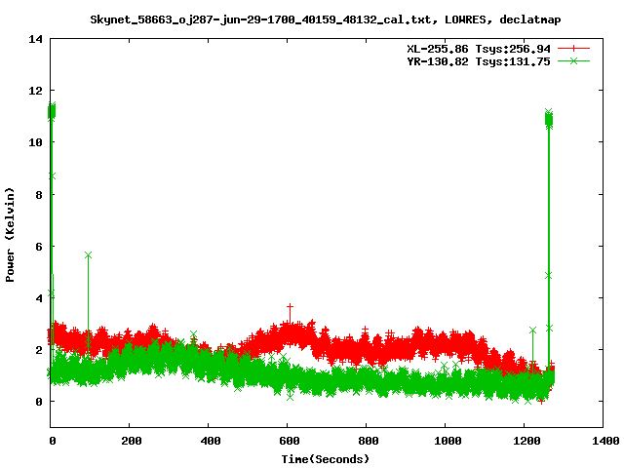Click the x-axis tick label 1400
This screenshot has width=624, height=468.
pyautogui.click(x=605, y=441)
